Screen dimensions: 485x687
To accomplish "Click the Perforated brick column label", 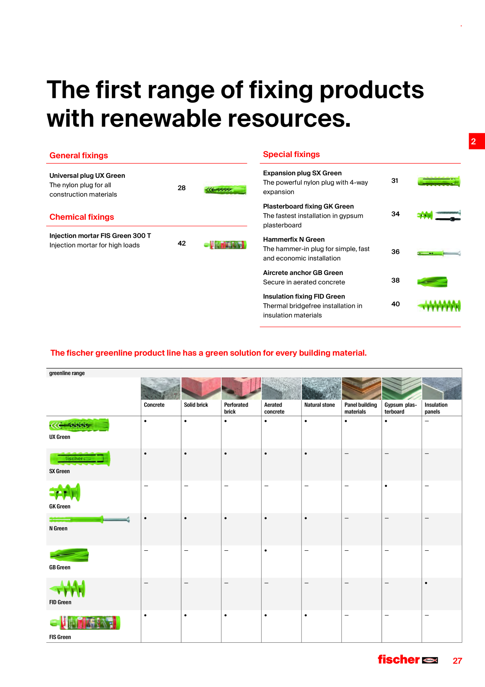I will coord(236,408).
